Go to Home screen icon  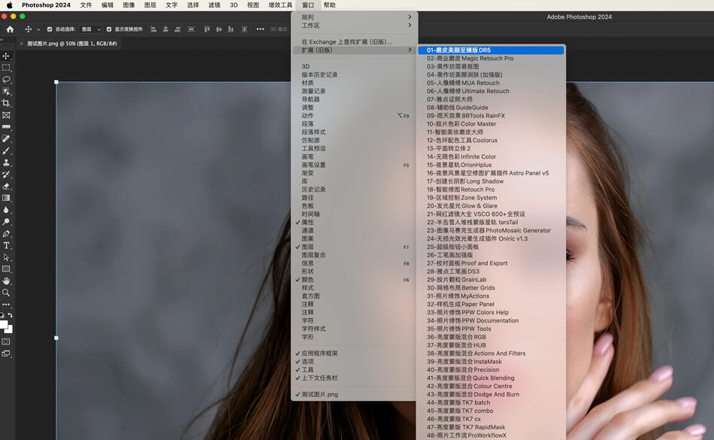click(10, 29)
